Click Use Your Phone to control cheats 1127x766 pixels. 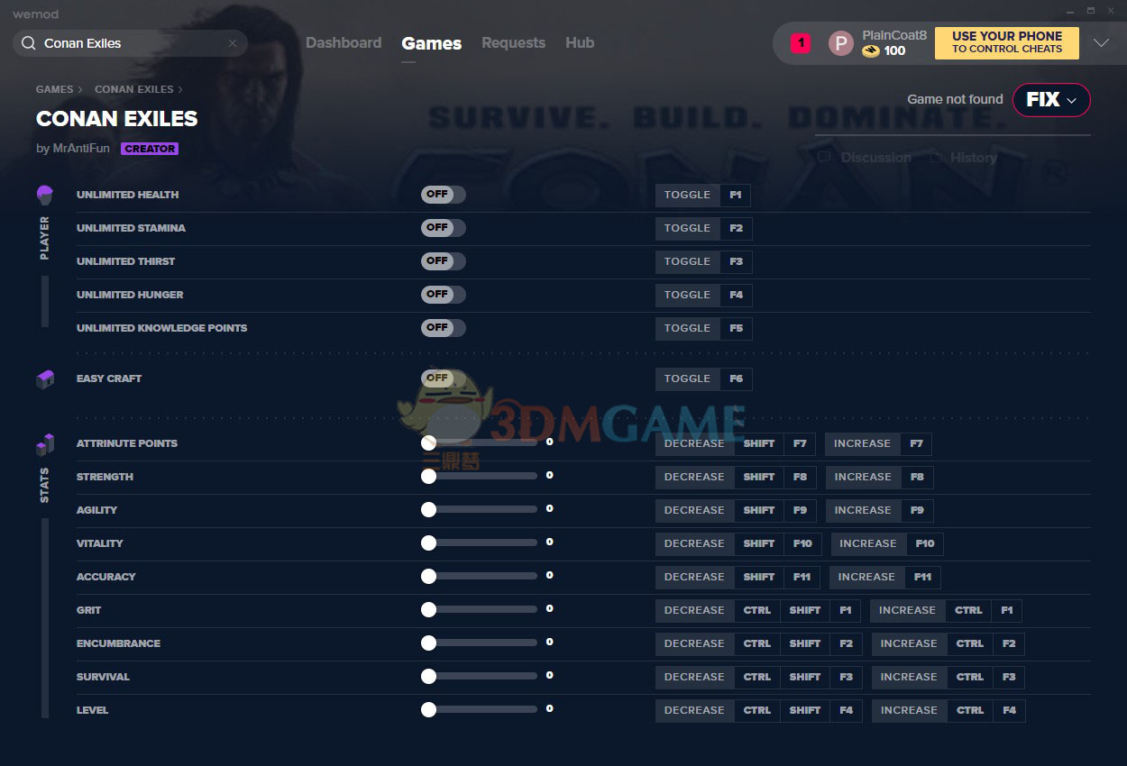(1006, 42)
